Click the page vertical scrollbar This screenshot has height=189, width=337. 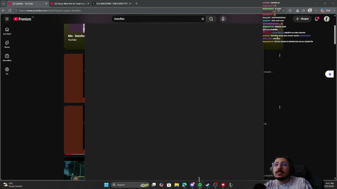coord(335,35)
